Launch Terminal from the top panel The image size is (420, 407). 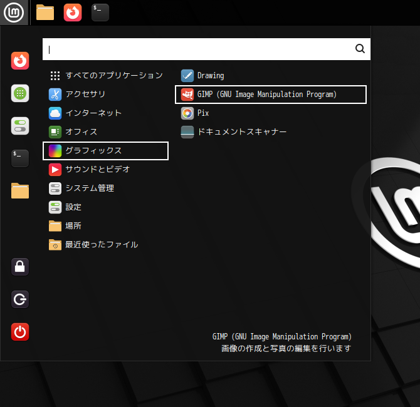(x=100, y=13)
